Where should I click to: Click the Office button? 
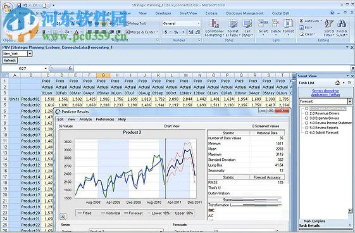pyautogui.click(x=7, y=8)
